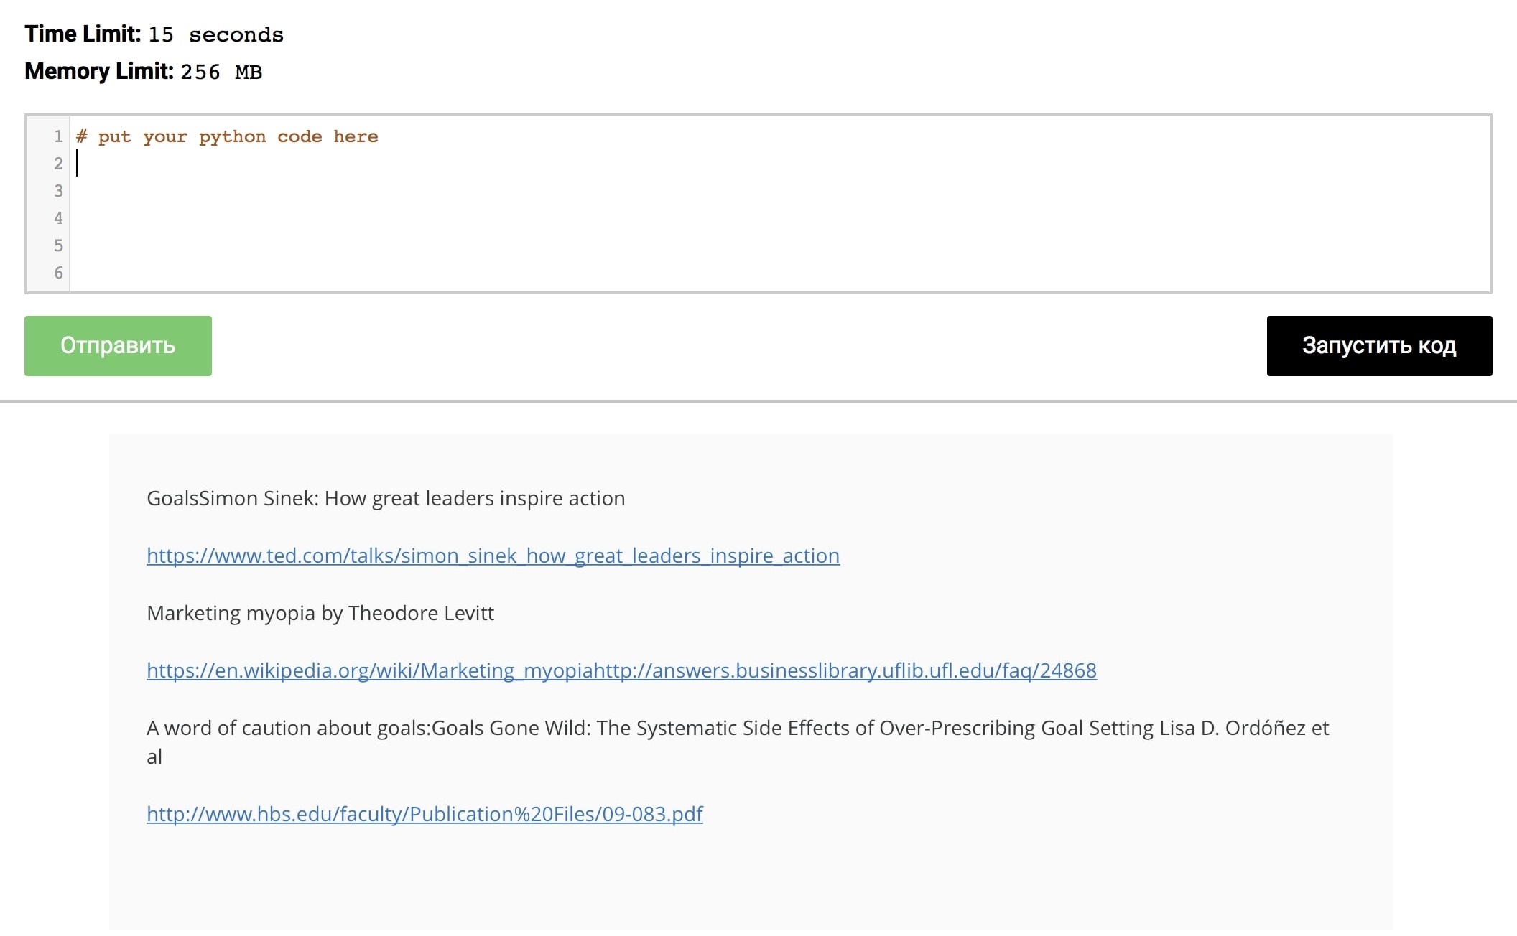Click the green Отправить submit button
The image size is (1517, 936).
pos(118,345)
